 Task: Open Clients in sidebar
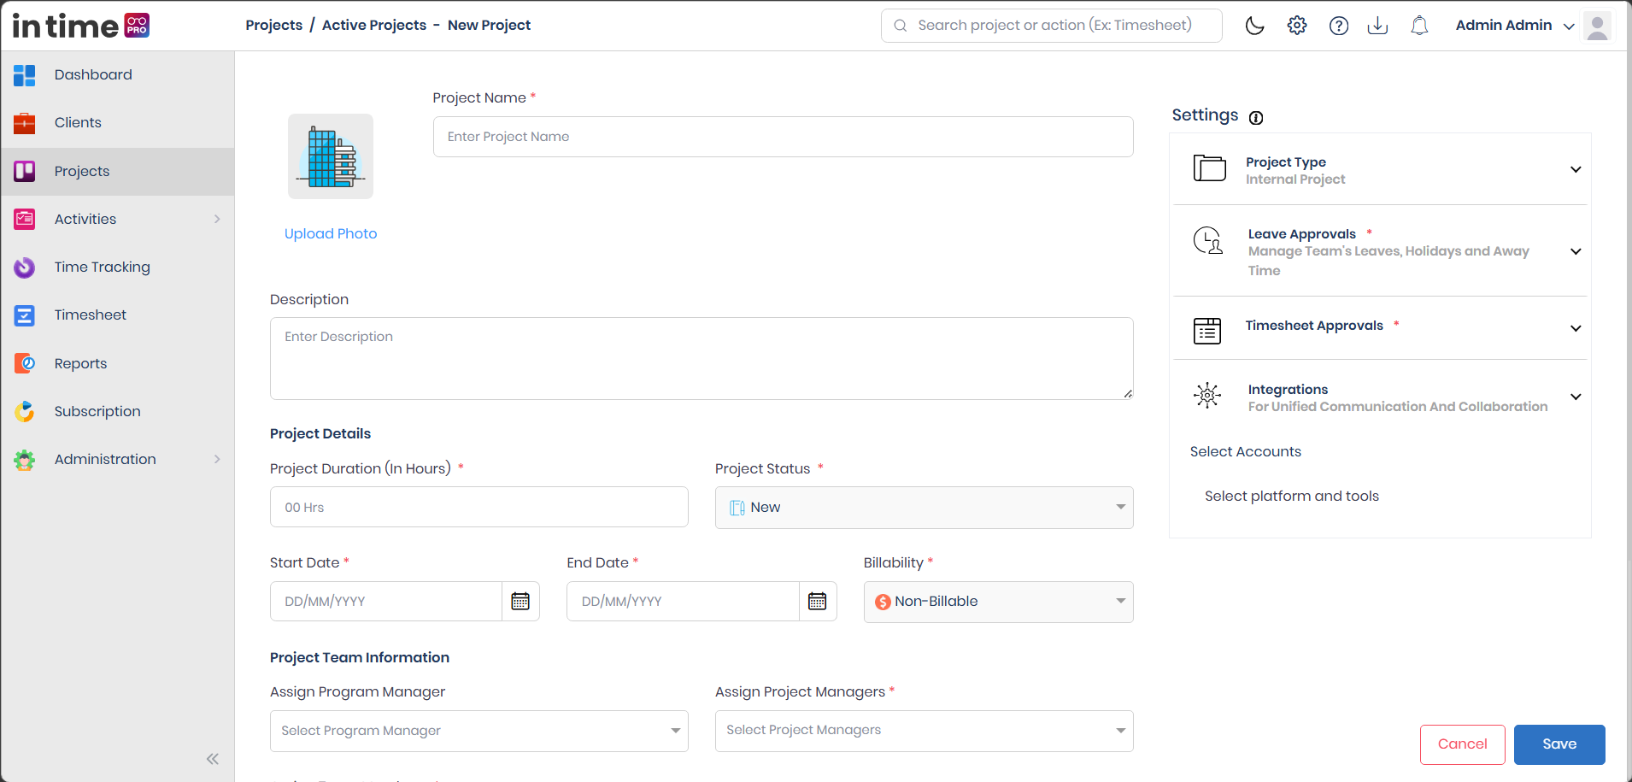click(x=118, y=123)
